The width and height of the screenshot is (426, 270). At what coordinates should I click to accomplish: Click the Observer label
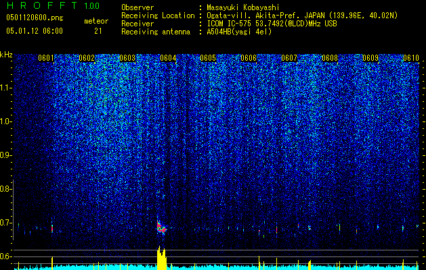point(137,8)
